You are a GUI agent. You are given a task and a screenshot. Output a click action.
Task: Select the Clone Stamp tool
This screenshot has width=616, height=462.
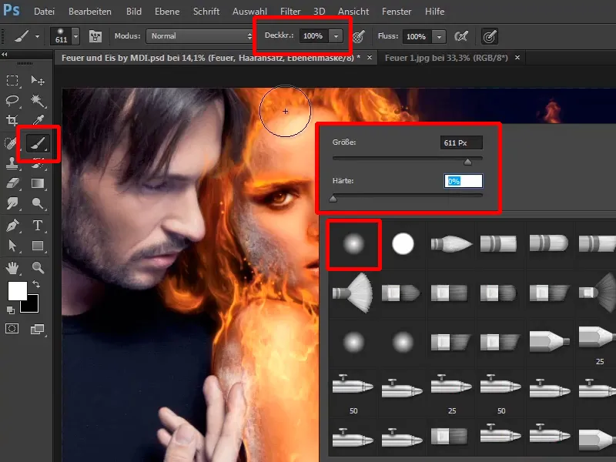12,163
